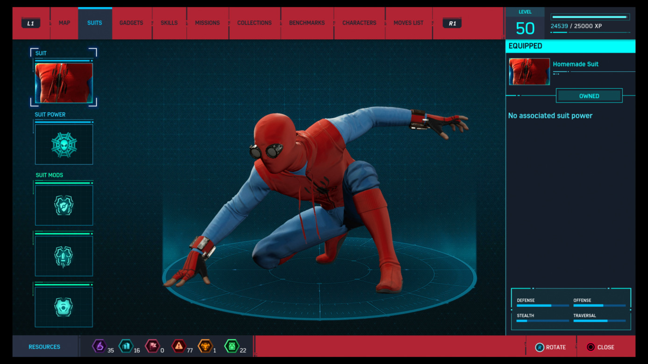Select the second Suit Mods slot
The image size is (648, 364).
(x=64, y=256)
